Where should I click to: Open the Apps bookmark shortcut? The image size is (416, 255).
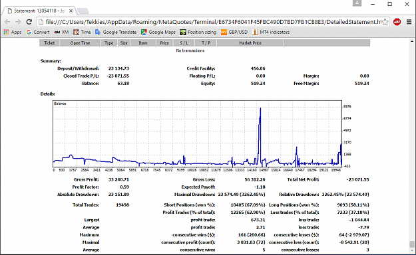[12, 32]
